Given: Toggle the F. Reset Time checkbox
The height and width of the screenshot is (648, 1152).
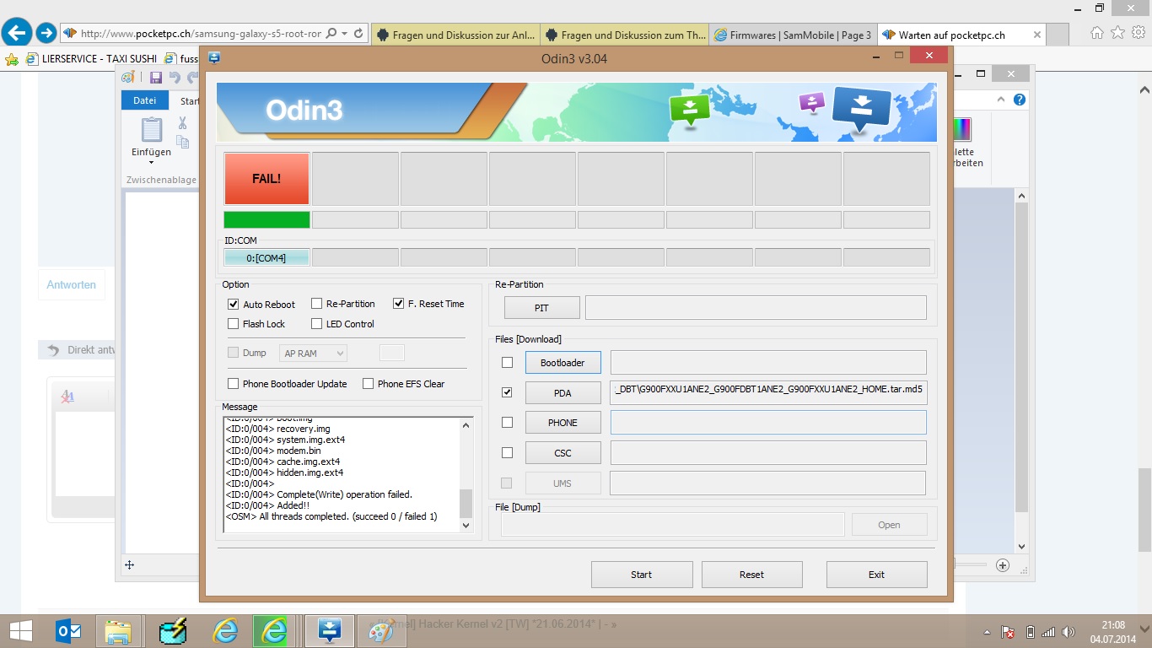Looking at the screenshot, I should (399, 304).
